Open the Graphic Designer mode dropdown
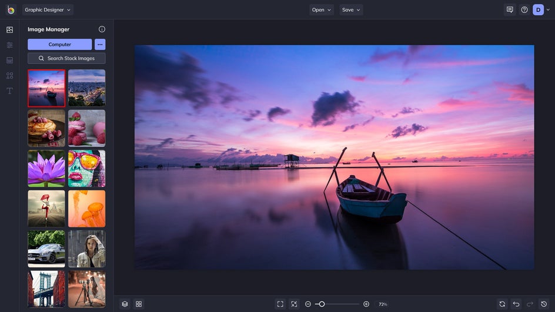 tap(48, 10)
